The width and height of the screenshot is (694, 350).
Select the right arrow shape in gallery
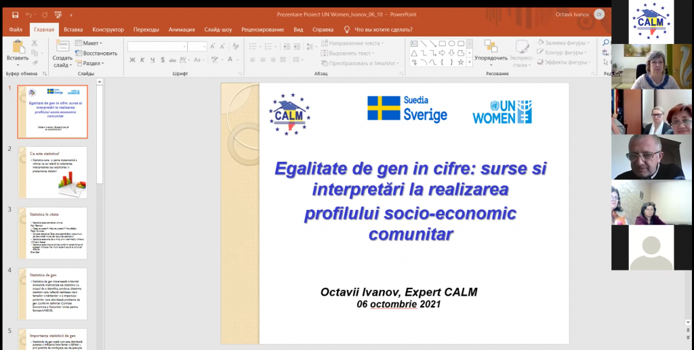tap(442, 53)
